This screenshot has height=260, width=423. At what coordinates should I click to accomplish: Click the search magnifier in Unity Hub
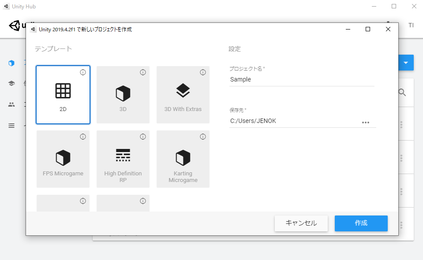tap(402, 93)
